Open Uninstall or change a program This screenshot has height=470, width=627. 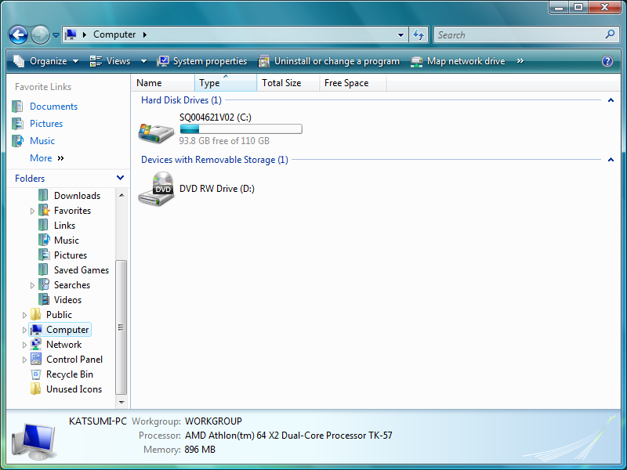click(x=329, y=61)
